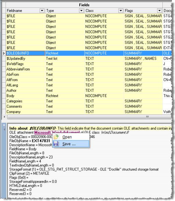Click the NOCOMPUTE class cell in Body row
Screen dimensions: 175x201
tap(104, 96)
